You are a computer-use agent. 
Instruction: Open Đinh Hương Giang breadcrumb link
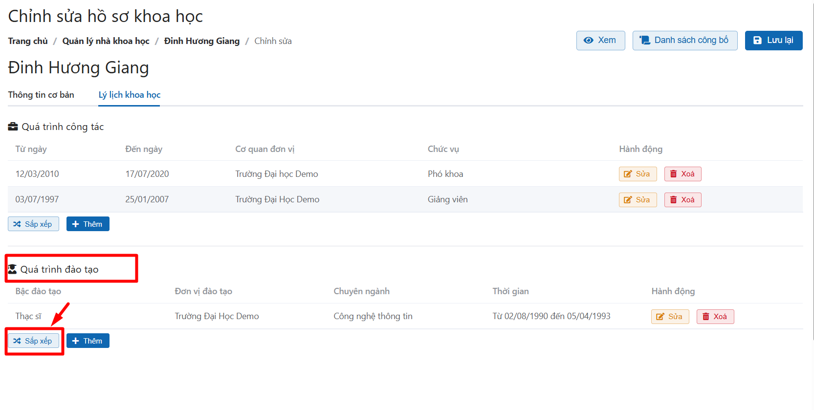coord(201,41)
